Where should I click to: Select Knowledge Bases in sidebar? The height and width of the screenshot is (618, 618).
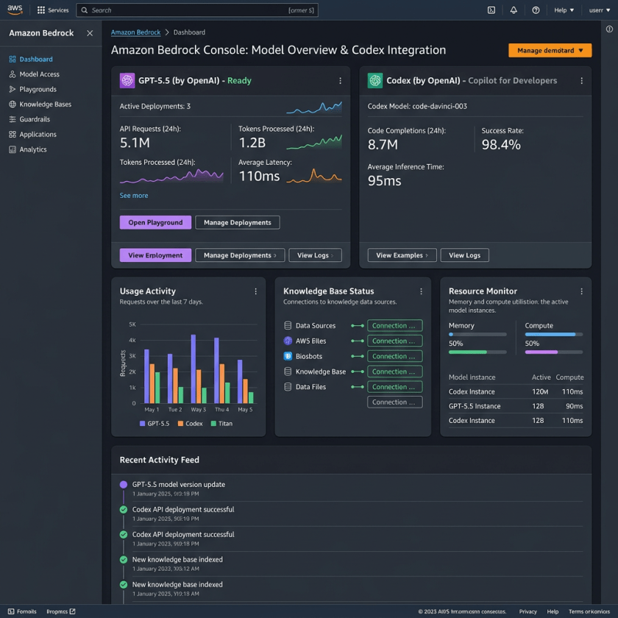46,104
